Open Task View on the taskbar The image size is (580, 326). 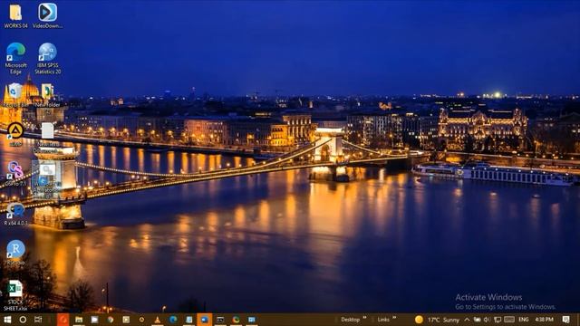coord(38,320)
